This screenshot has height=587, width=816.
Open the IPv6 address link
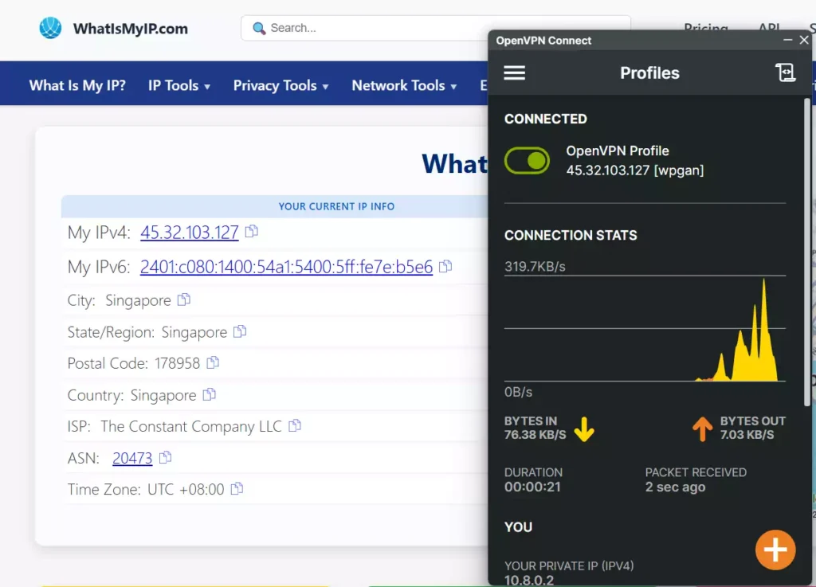coord(286,267)
